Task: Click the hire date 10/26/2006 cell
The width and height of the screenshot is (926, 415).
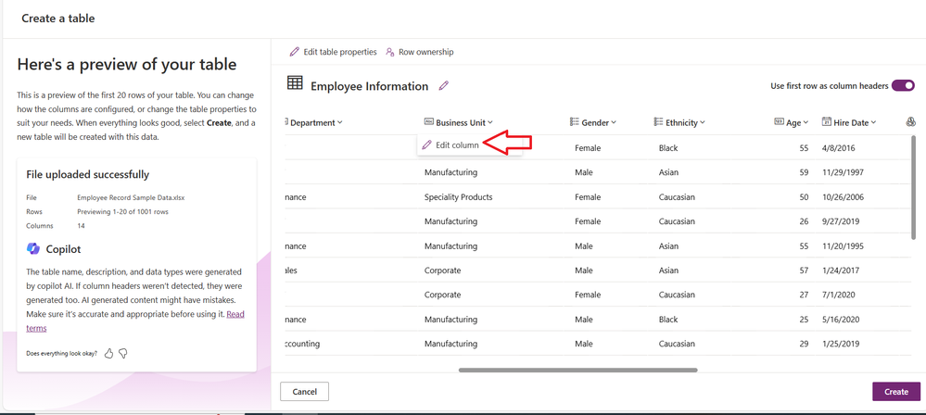Action: tap(843, 197)
